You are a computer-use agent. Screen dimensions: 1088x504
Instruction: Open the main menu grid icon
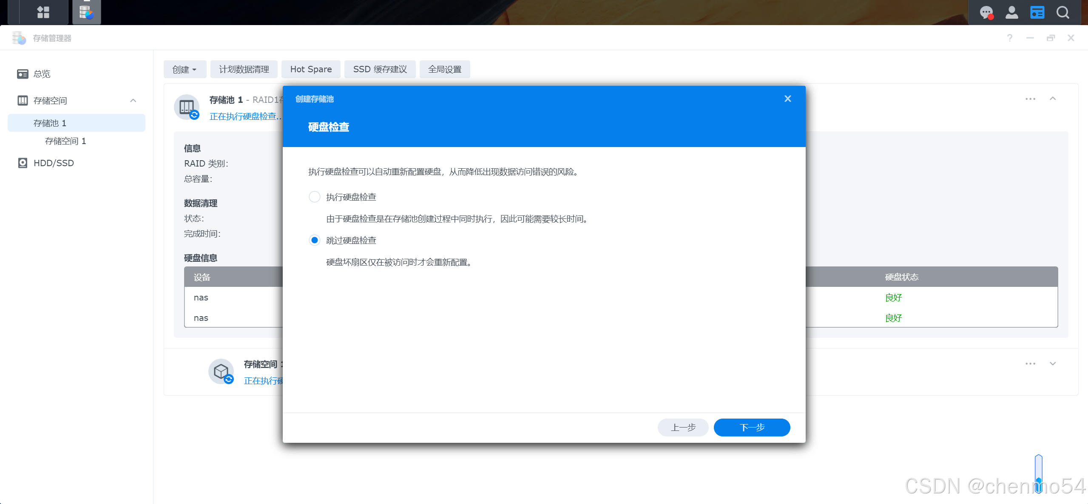(x=43, y=12)
